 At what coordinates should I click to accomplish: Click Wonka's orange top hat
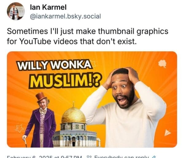(41, 97)
